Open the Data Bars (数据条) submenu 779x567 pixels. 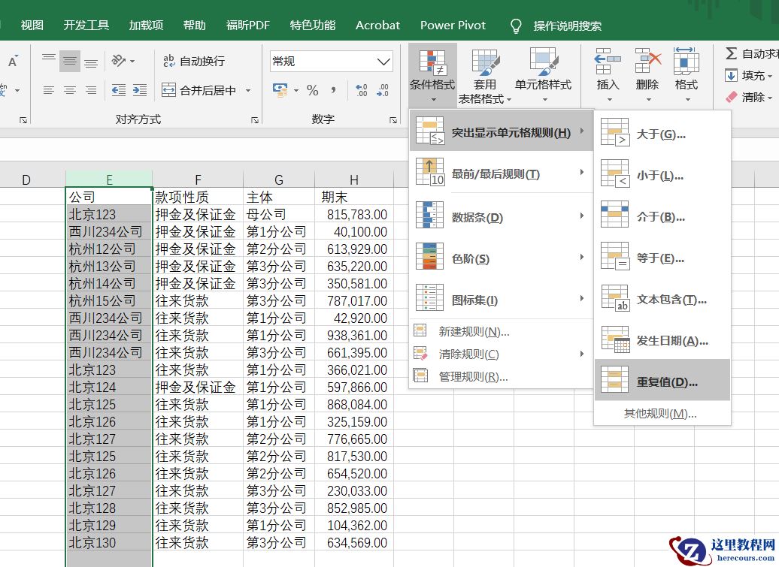click(477, 218)
